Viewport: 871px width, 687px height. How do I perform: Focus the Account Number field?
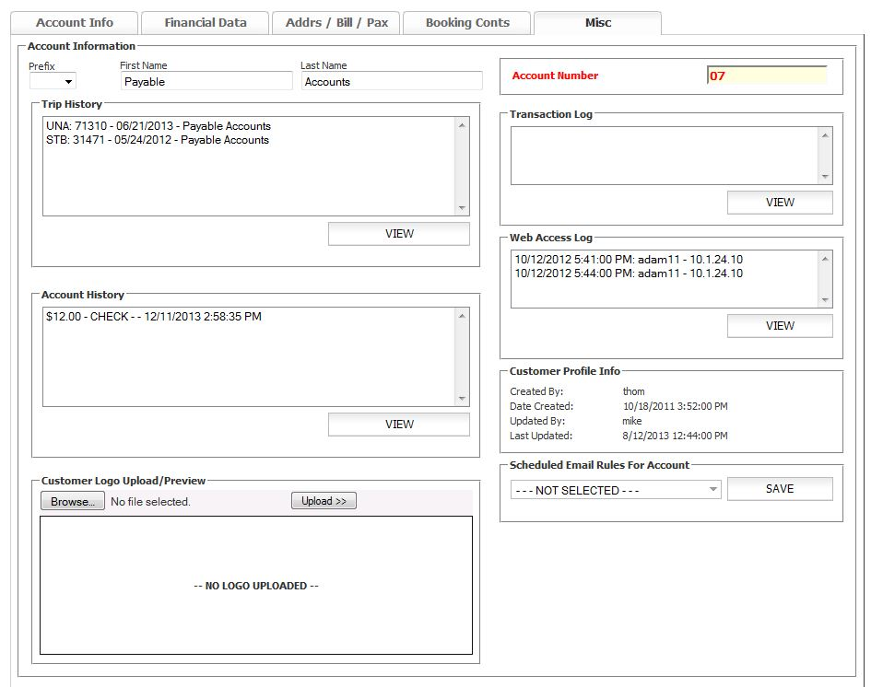point(766,76)
